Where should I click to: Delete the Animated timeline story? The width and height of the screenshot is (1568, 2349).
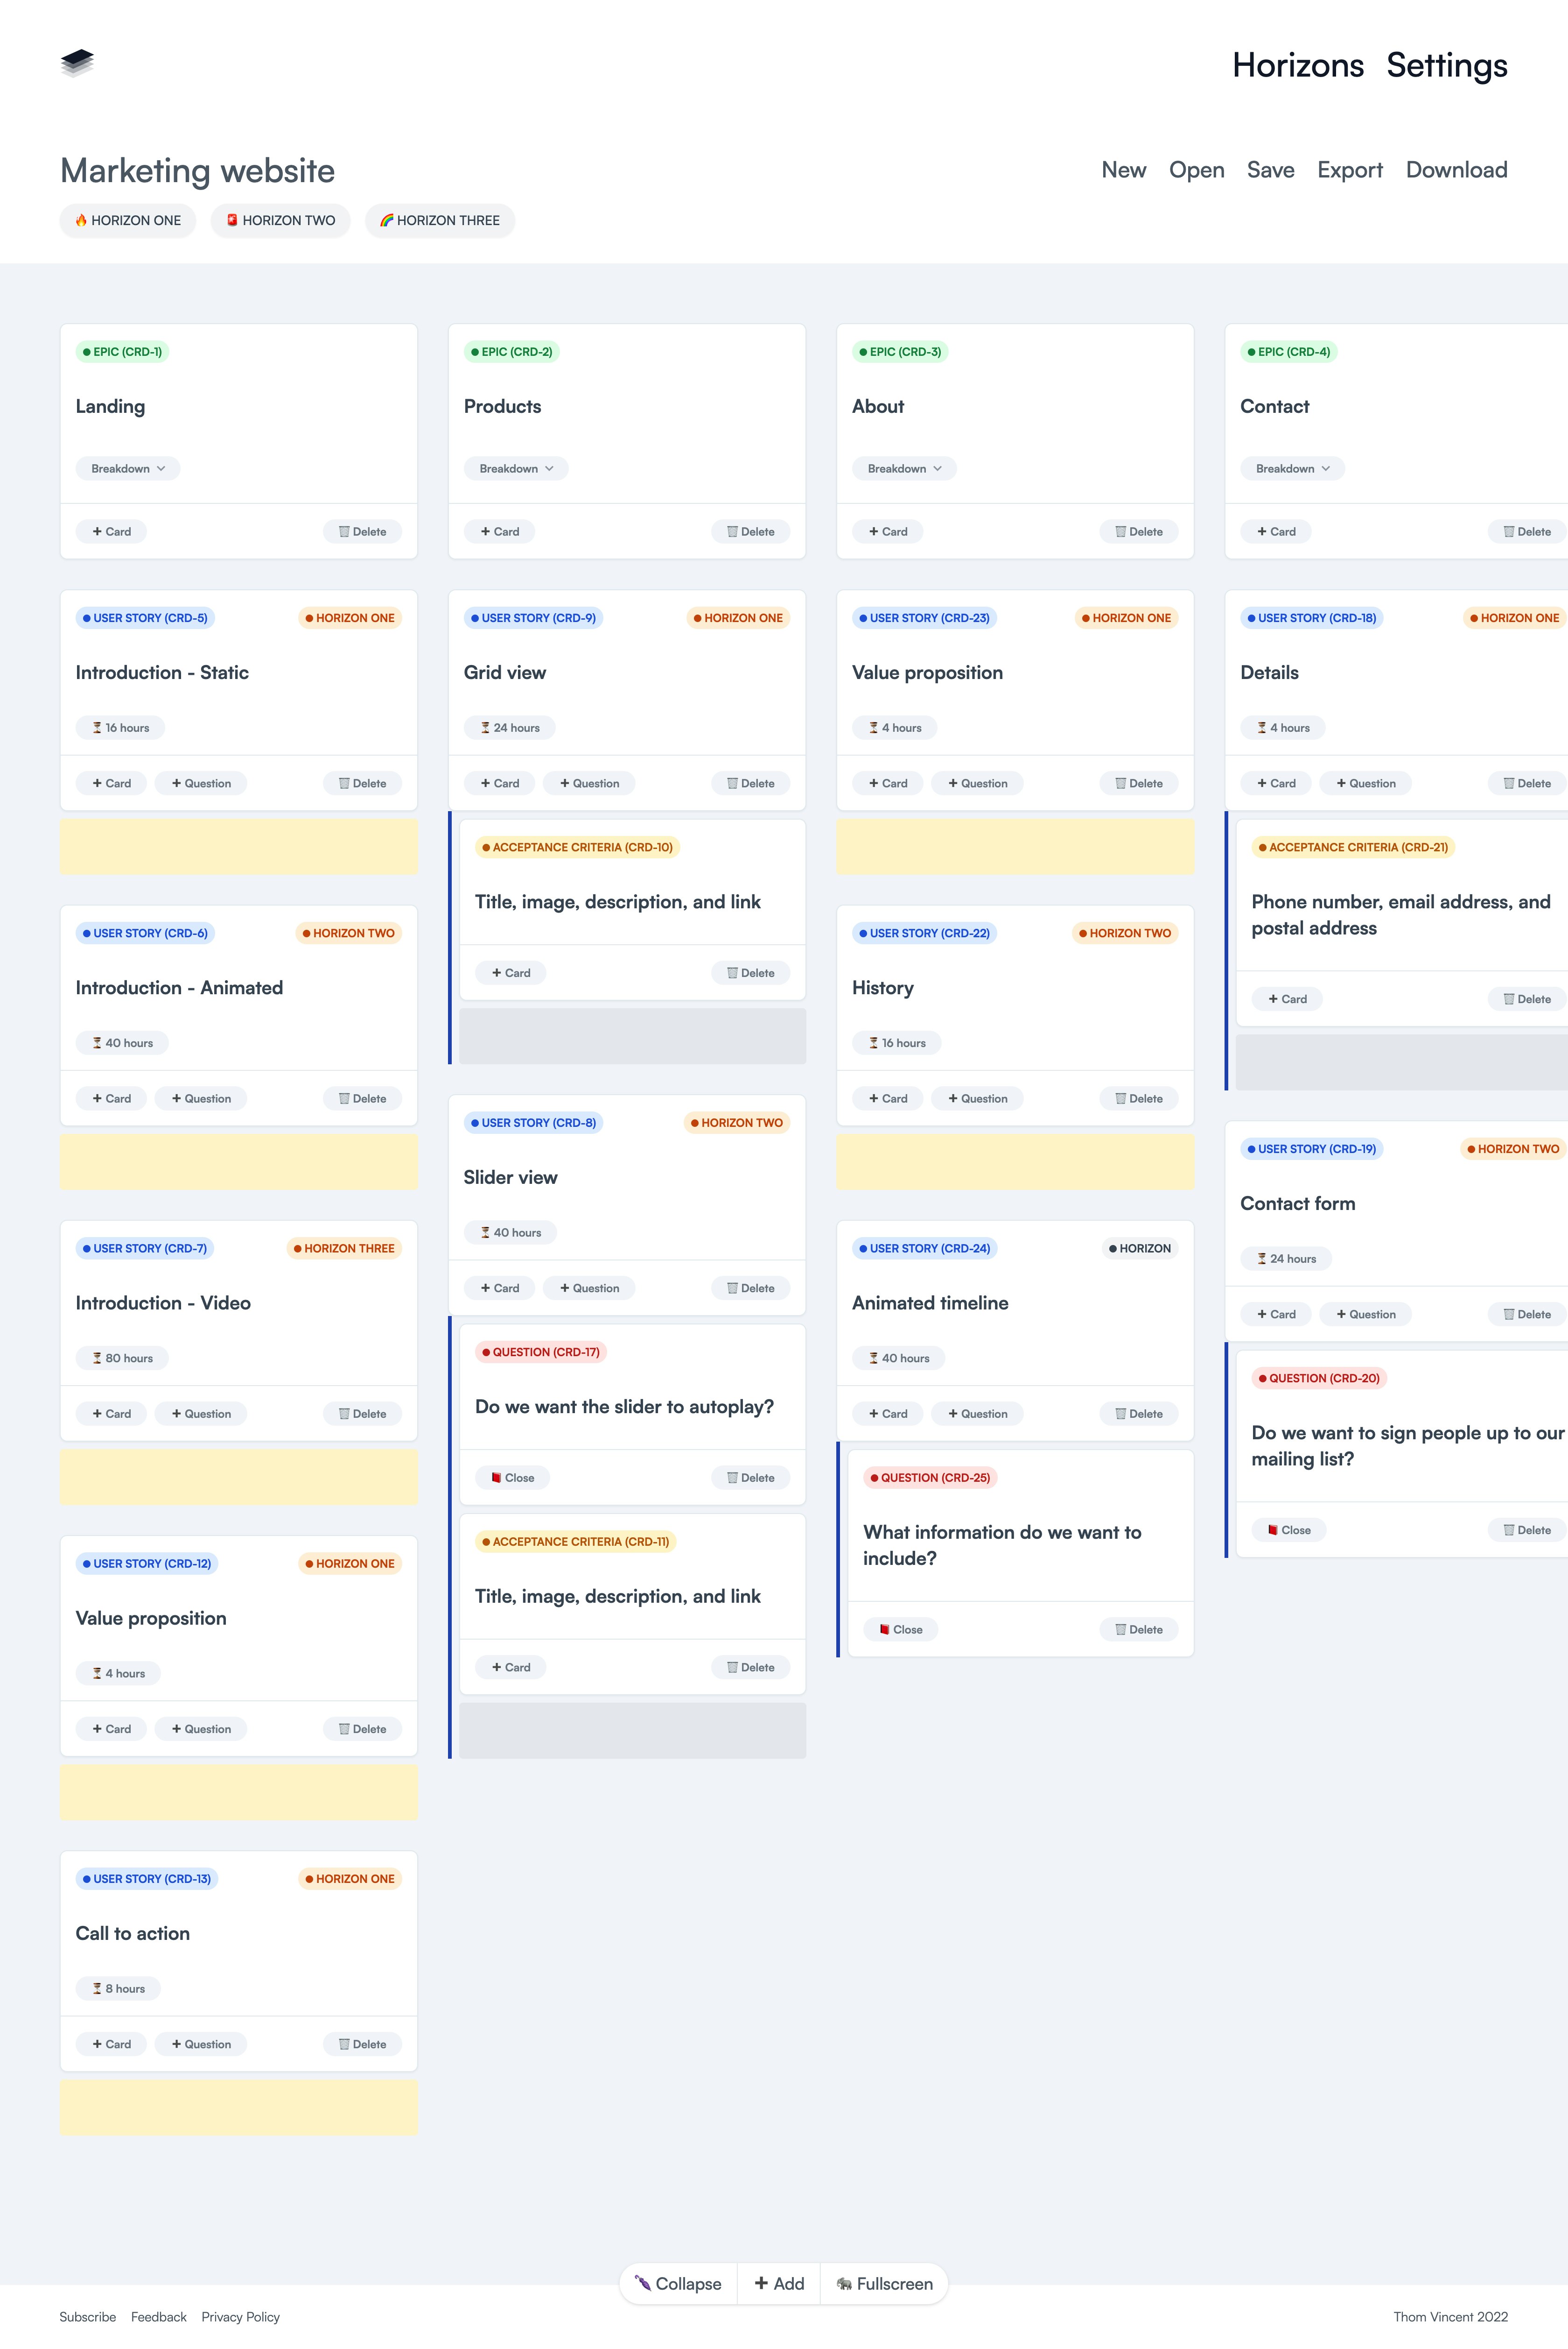[x=1139, y=1414]
